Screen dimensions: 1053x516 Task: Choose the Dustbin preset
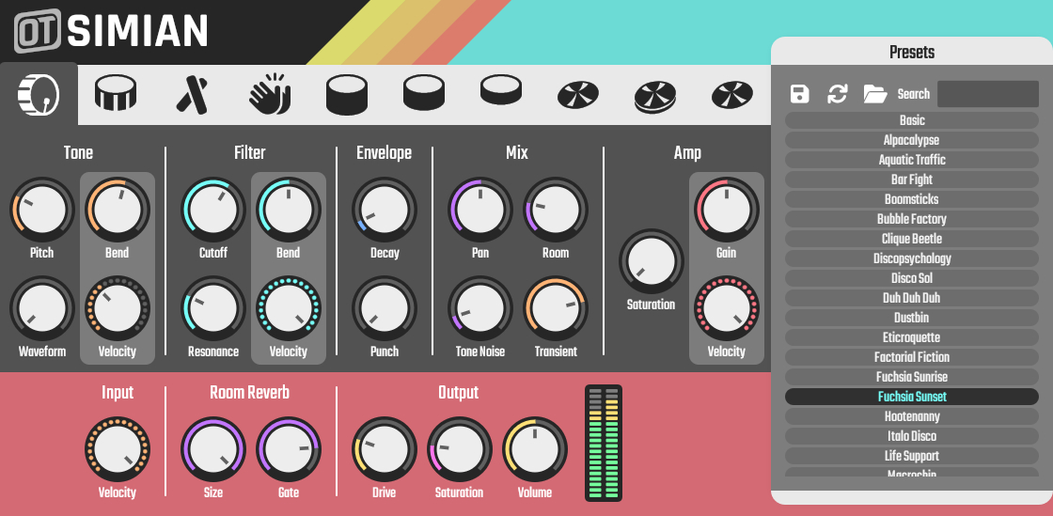(x=912, y=318)
